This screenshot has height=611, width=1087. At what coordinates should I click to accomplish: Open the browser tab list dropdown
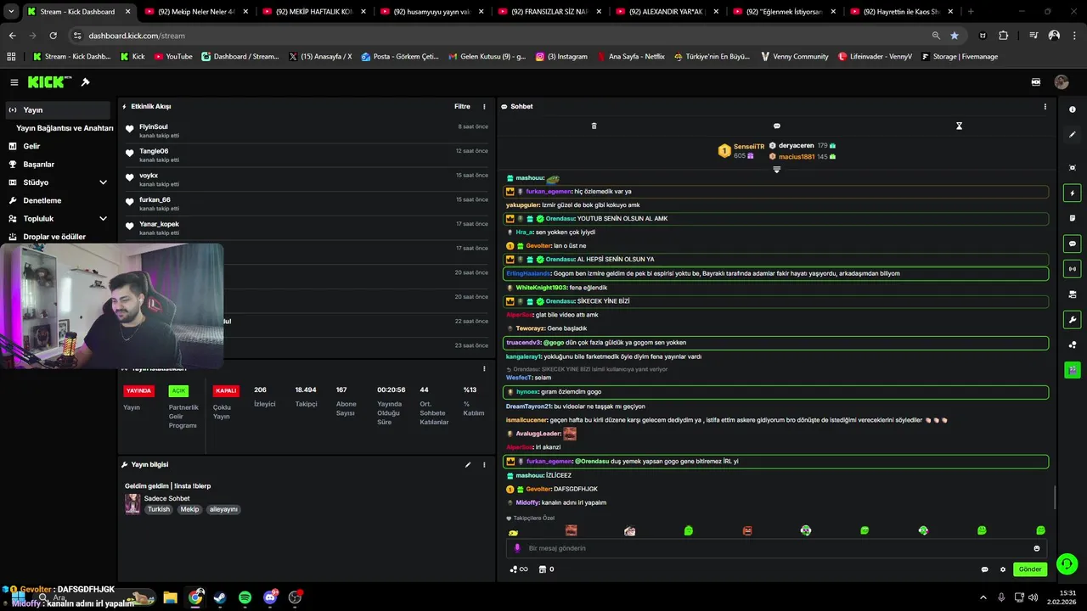tap(12, 12)
